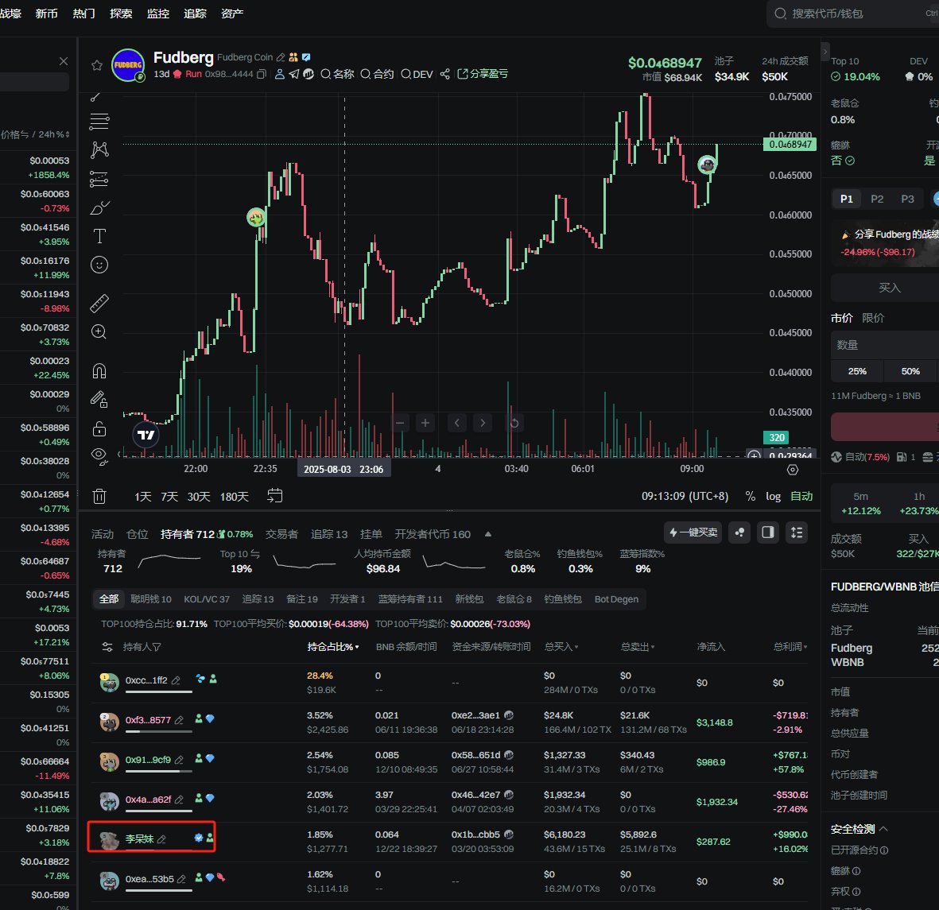Edit the Fudberg Coin name via the pencil

[x=280, y=57]
